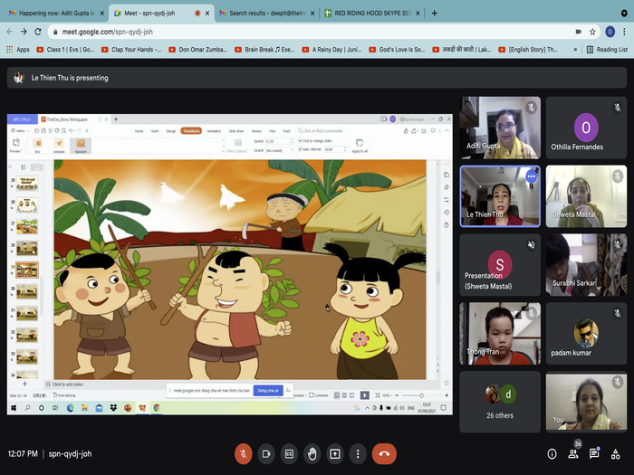Select the Random transition effect
The height and width of the screenshot is (475, 634).
tap(81, 146)
